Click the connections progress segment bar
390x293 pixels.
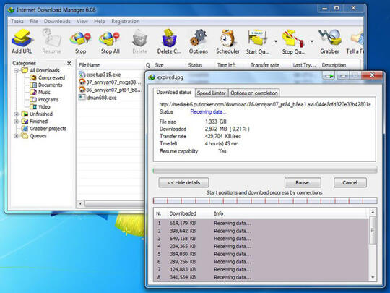(265, 200)
